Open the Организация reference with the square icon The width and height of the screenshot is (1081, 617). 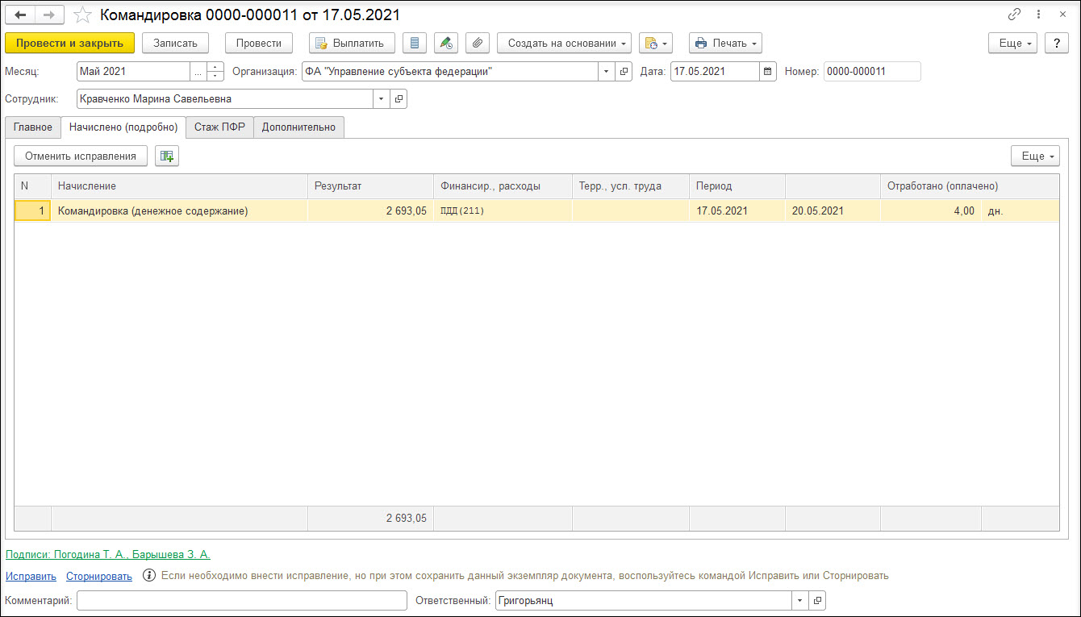coord(624,72)
